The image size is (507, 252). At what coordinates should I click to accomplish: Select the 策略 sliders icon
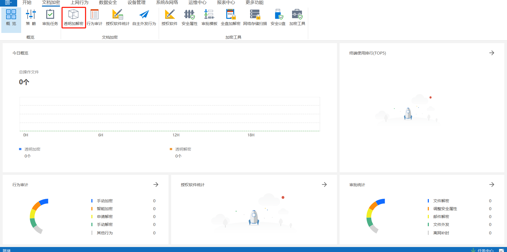pyautogui.click(x=31, y=17)
